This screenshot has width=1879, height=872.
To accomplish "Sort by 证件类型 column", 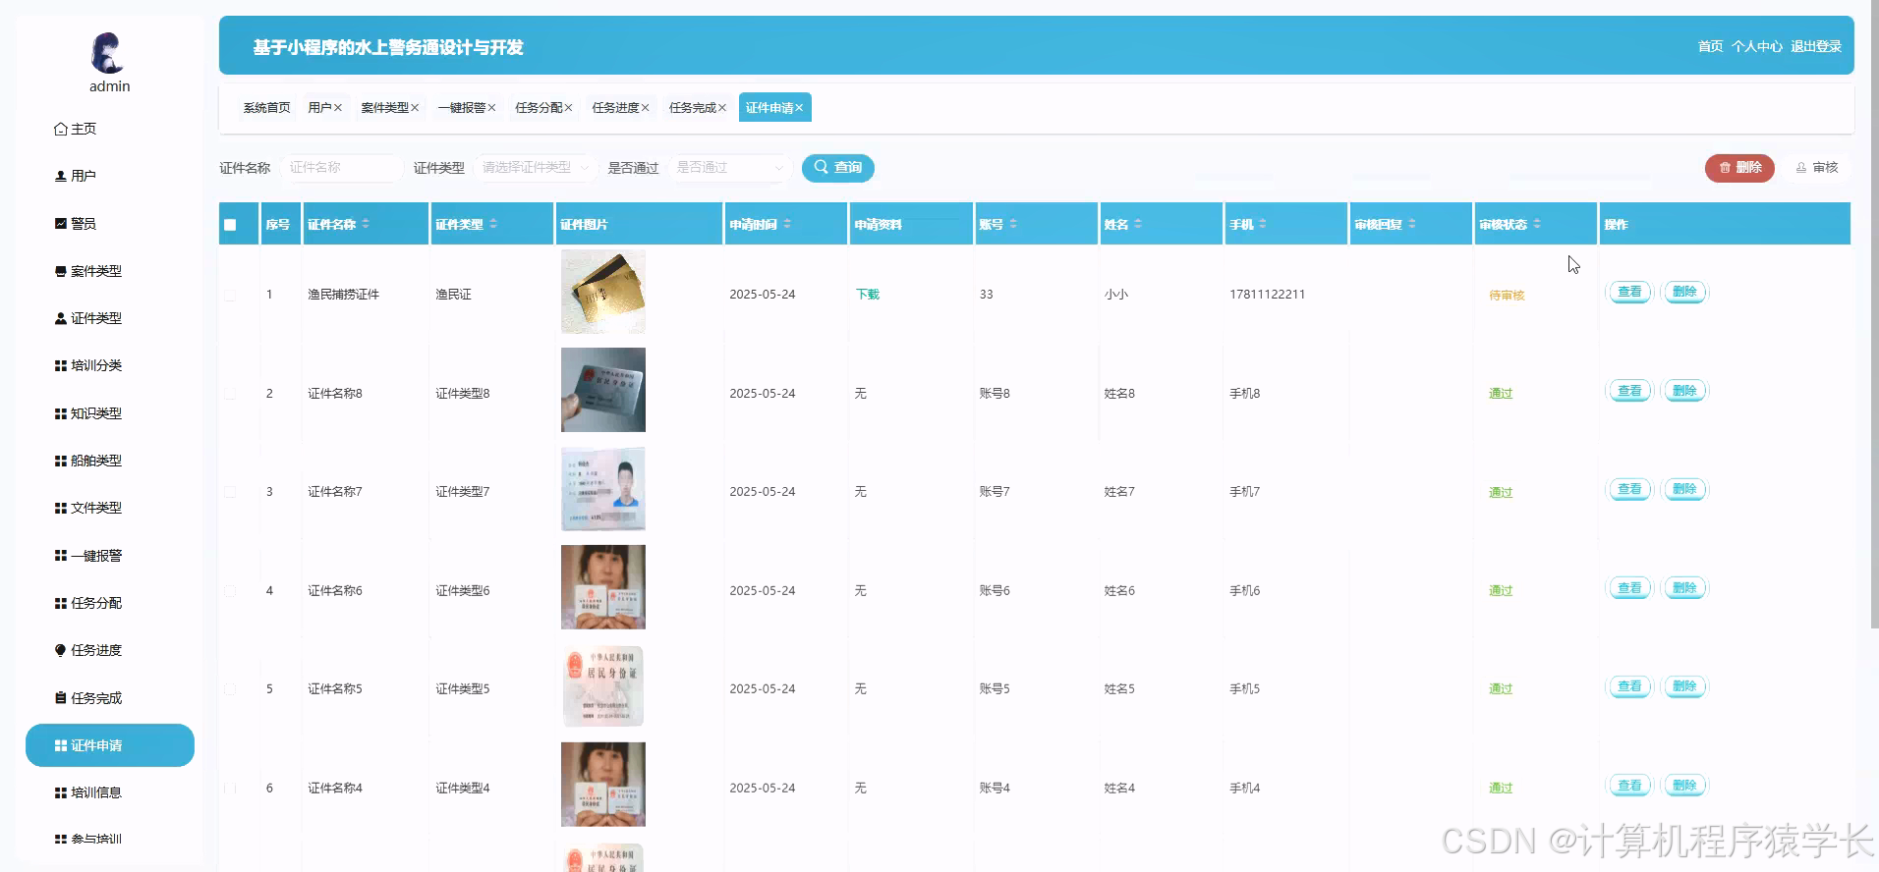I will (x=493, y=224).
